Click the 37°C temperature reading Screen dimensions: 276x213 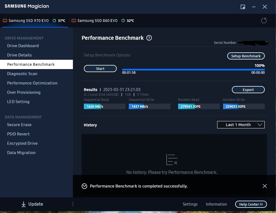(62, 21)
